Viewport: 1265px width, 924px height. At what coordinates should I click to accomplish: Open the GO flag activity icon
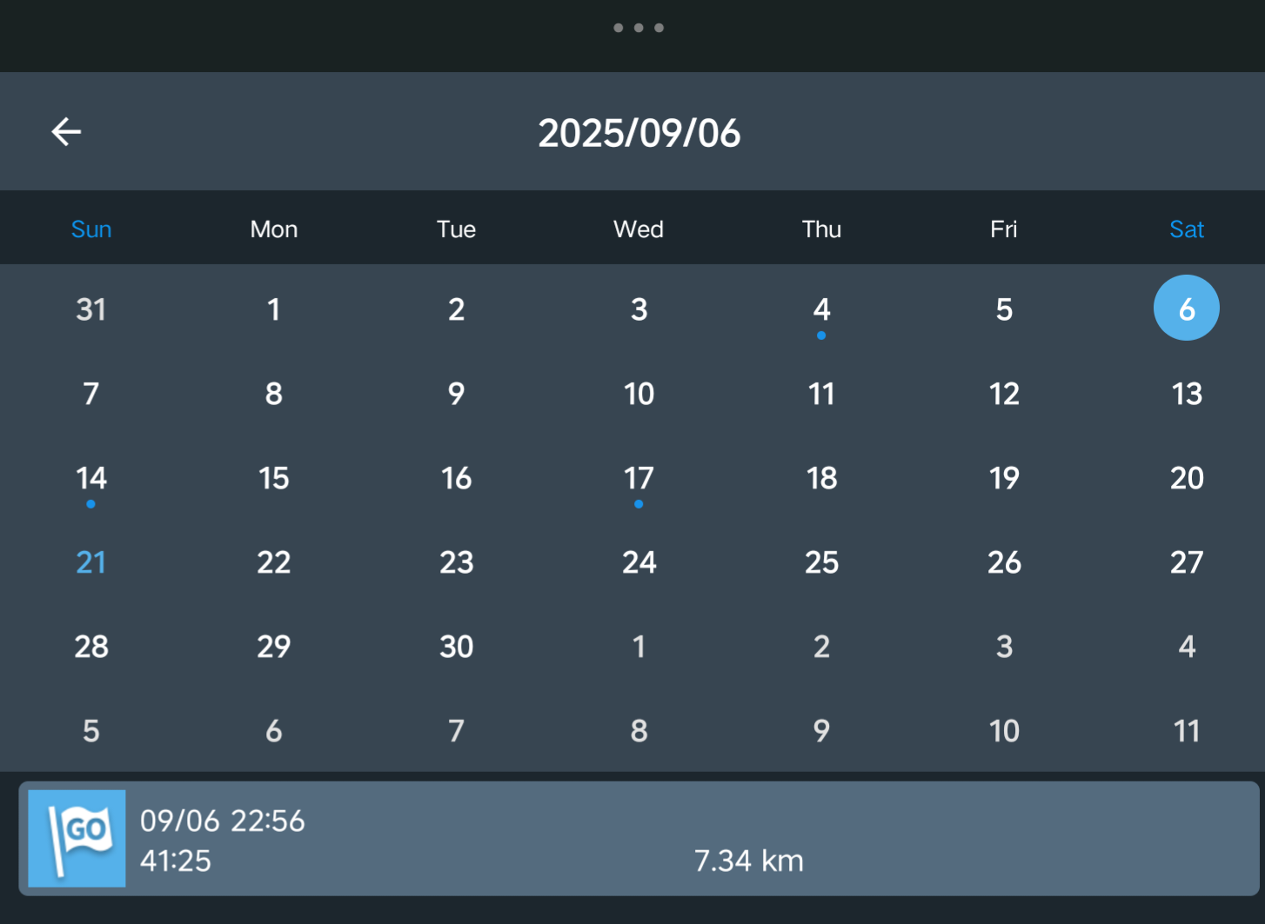pos(77,838)
